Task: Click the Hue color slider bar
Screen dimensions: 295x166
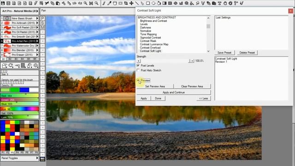Action: 19,109
